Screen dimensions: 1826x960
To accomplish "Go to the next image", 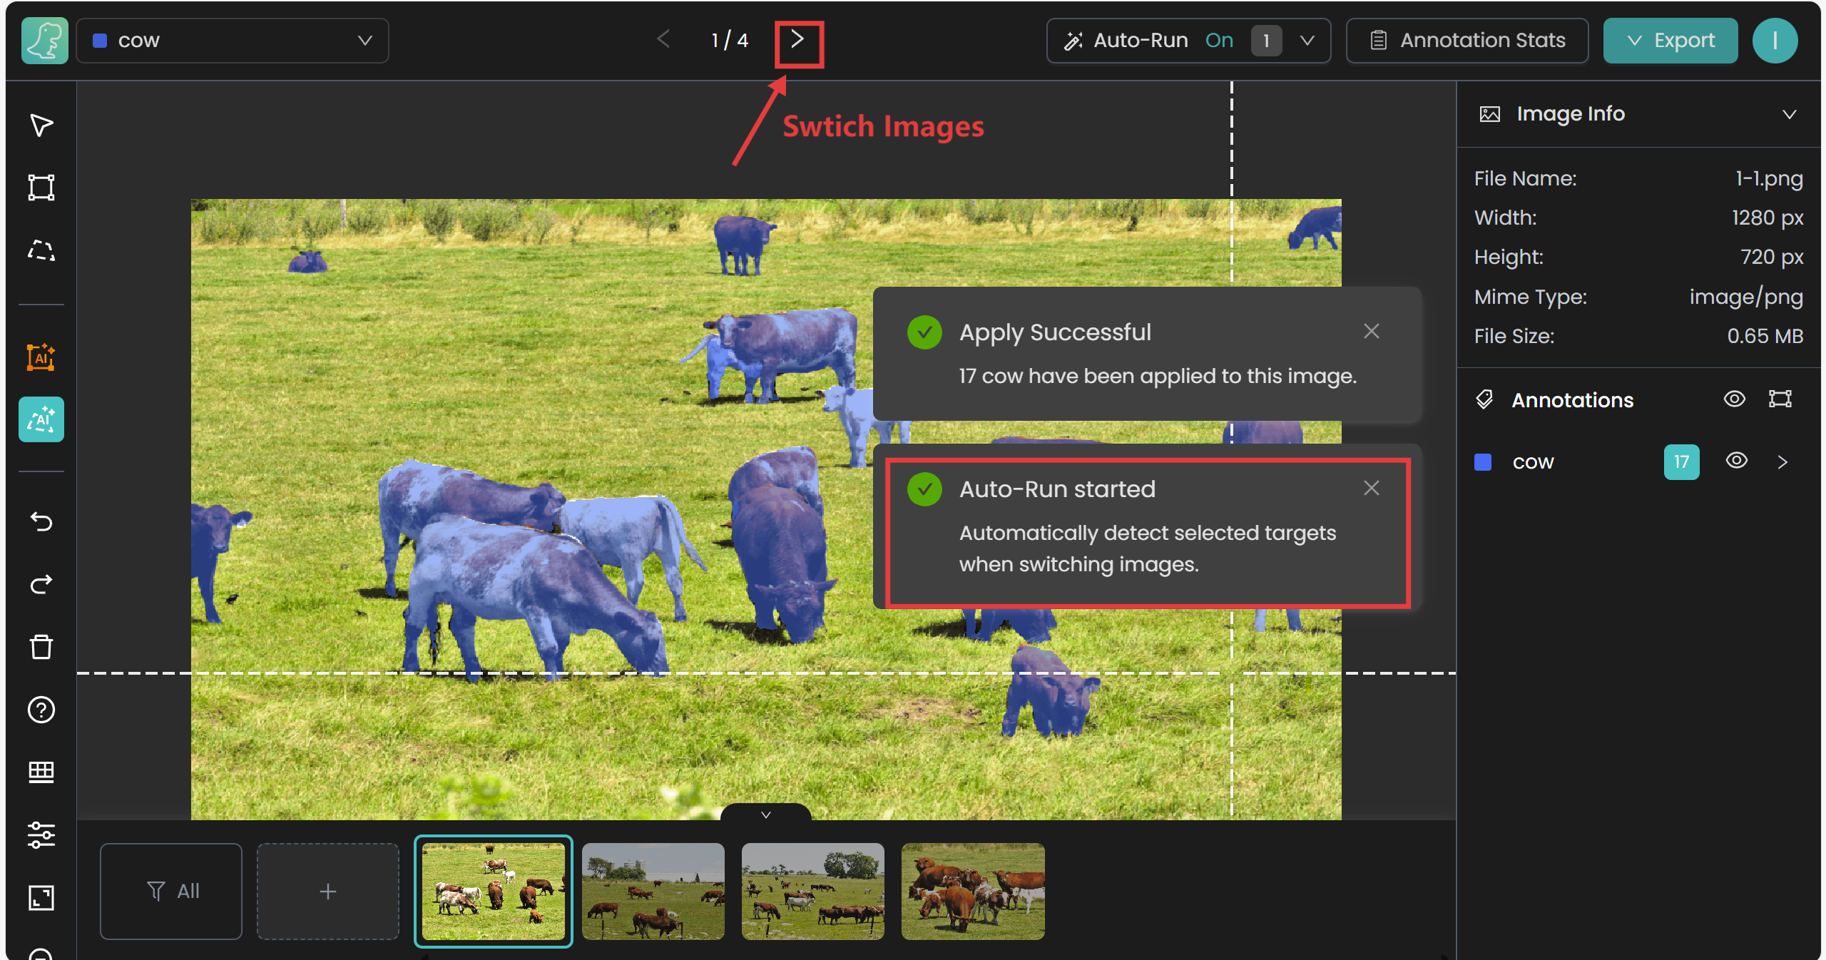I will point(798,39).
